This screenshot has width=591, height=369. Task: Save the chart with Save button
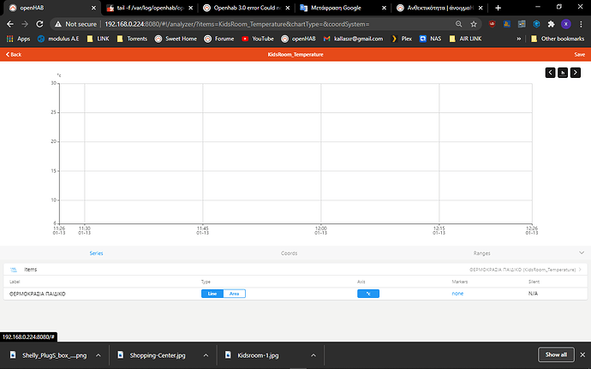point(579,54)
